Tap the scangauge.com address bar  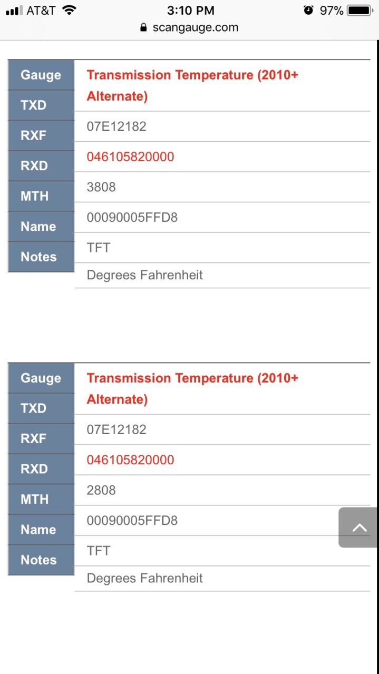point(189,27)
